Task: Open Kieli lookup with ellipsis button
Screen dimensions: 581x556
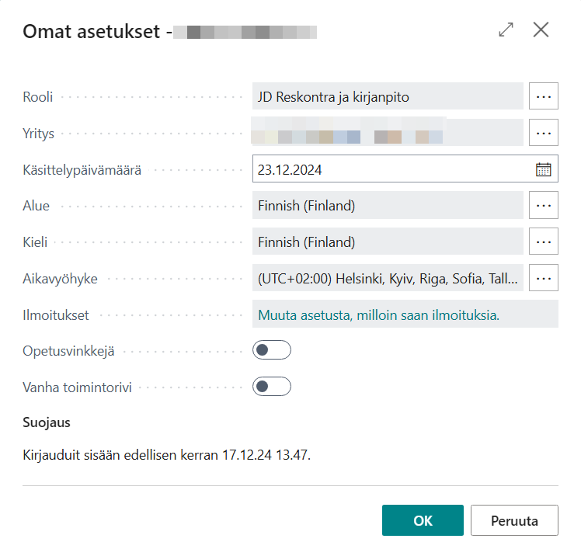Action: point(543,242)
